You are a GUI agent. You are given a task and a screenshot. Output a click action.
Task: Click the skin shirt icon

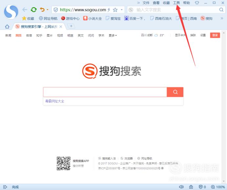tap(197, 3)
